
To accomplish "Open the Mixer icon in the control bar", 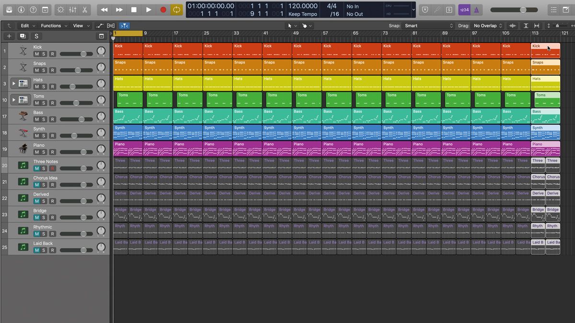I will pos(73,10).
